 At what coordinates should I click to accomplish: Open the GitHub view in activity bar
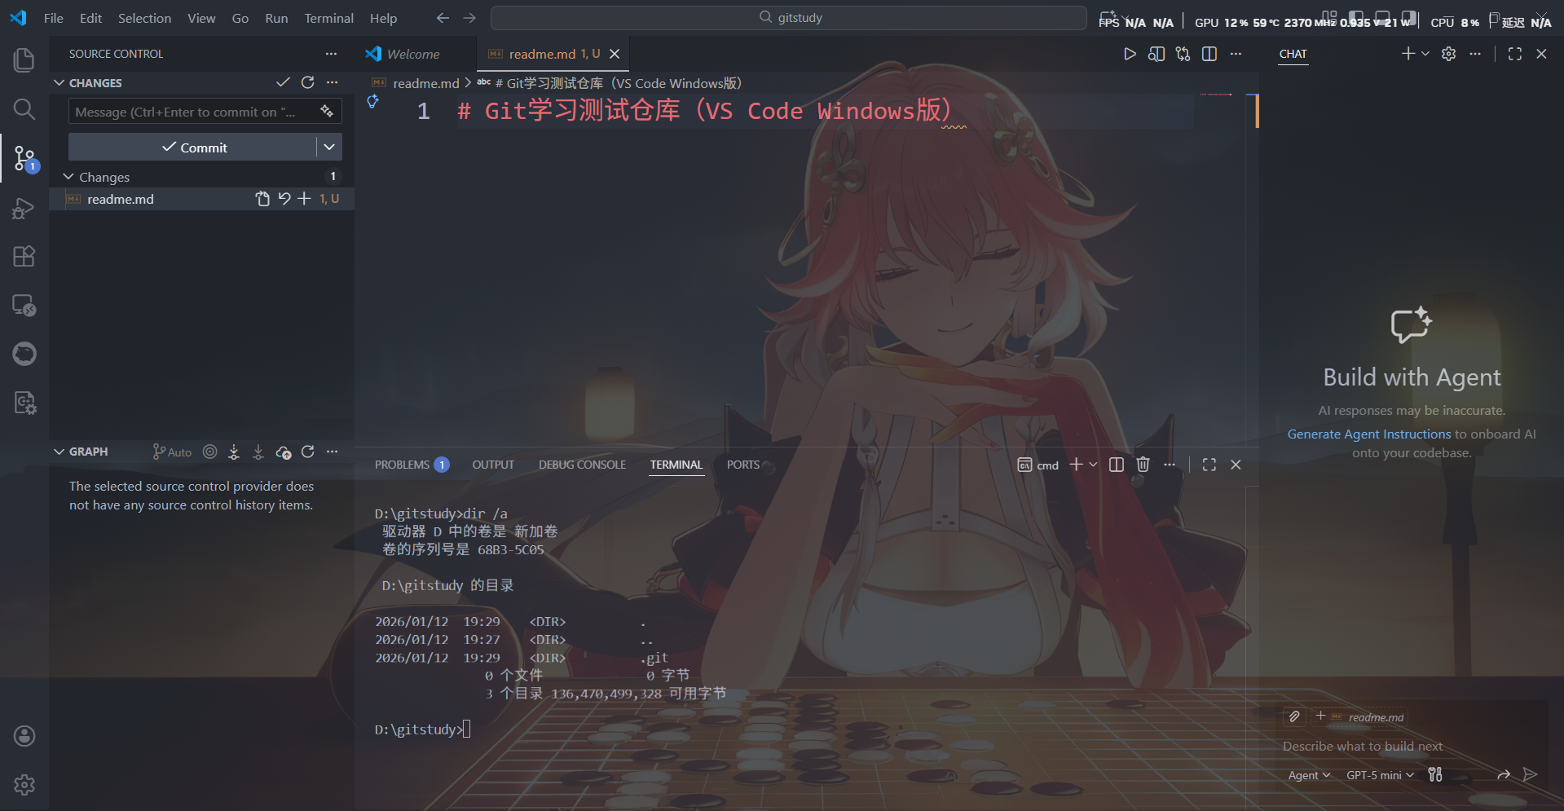tap(24, 354)
